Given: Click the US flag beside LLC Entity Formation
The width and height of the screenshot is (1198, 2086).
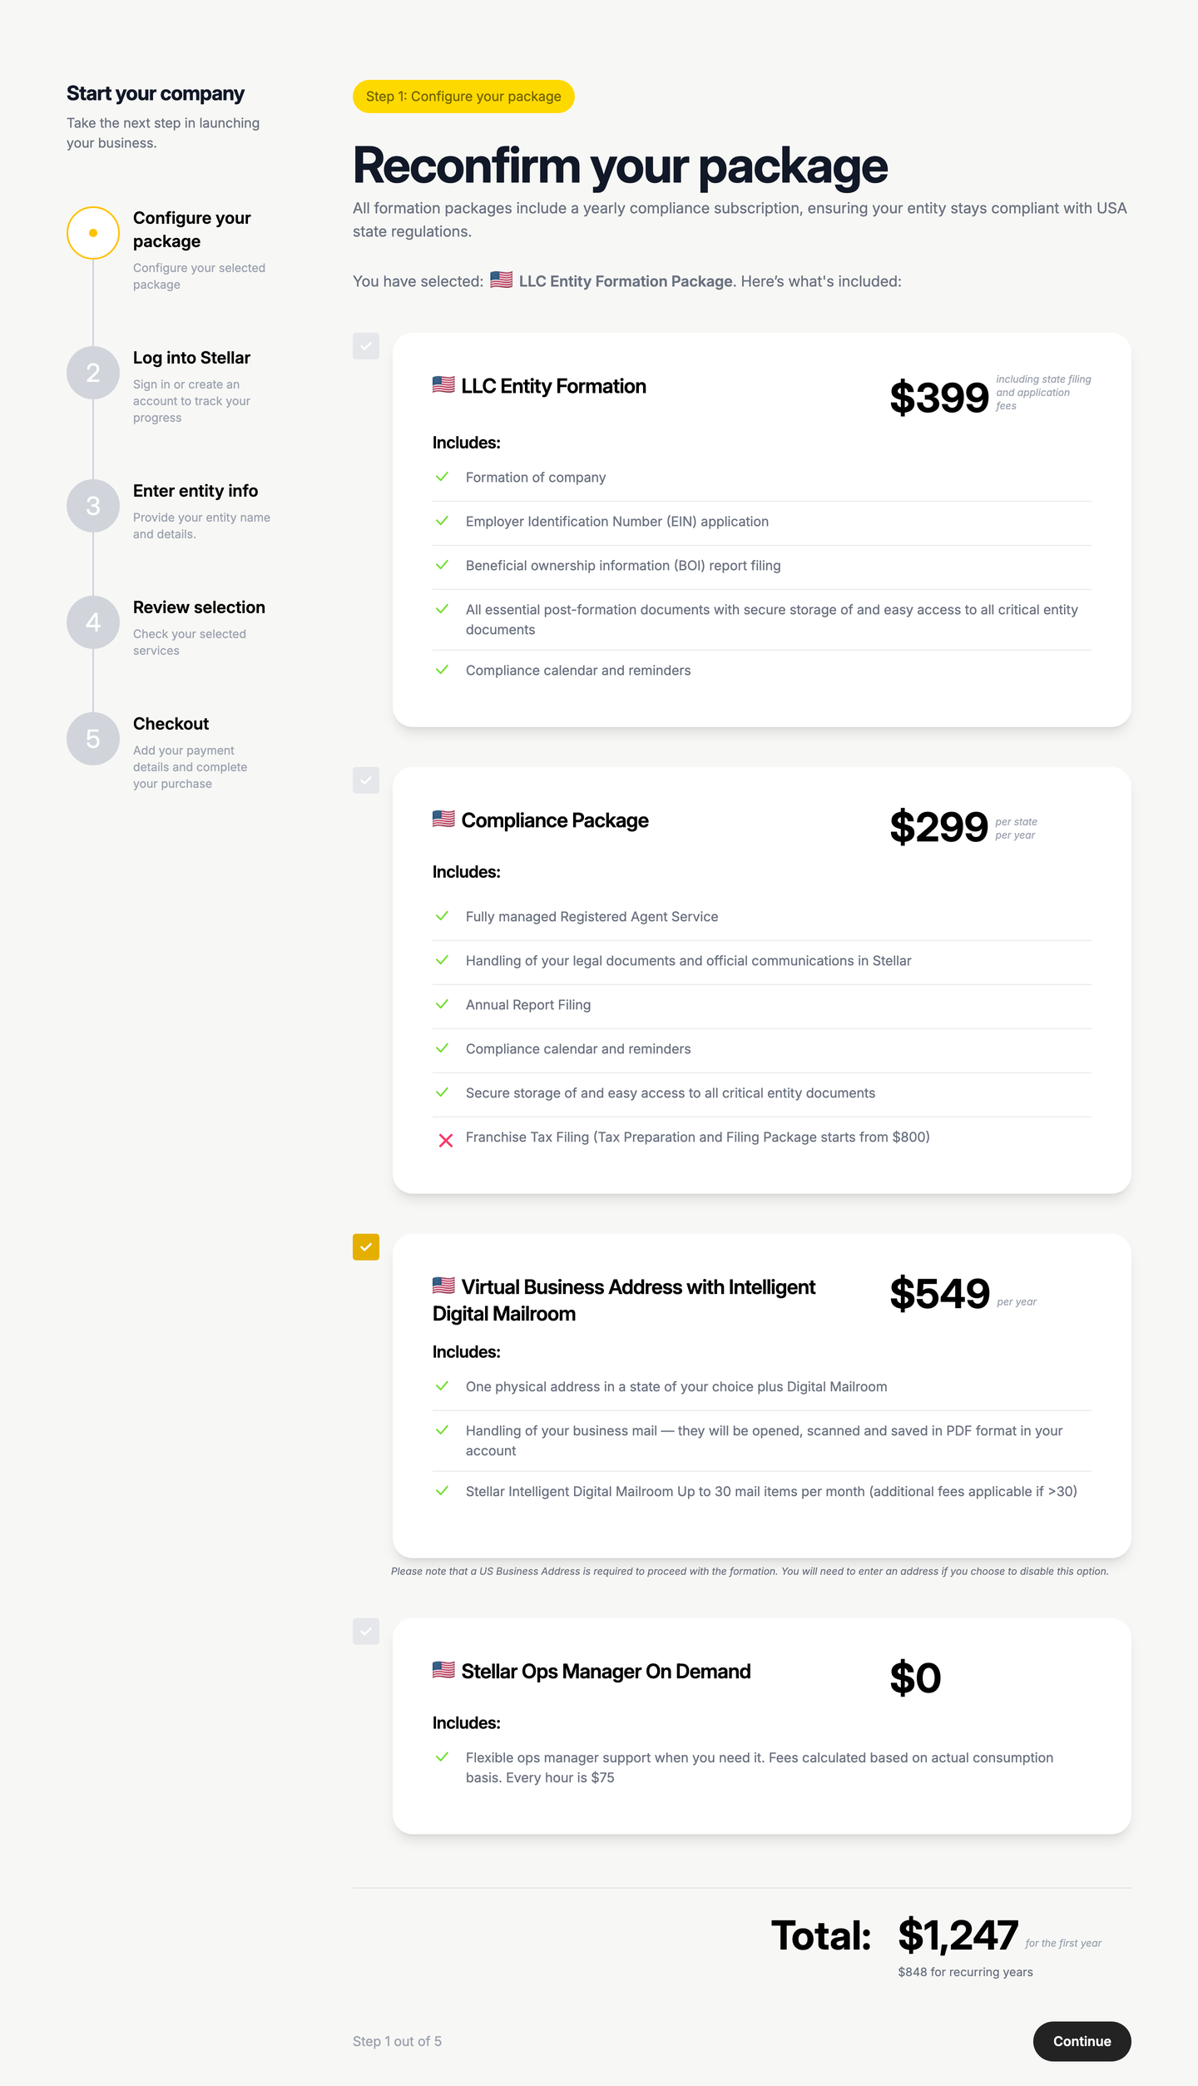Looking at the screenshot, I should 443,385.
